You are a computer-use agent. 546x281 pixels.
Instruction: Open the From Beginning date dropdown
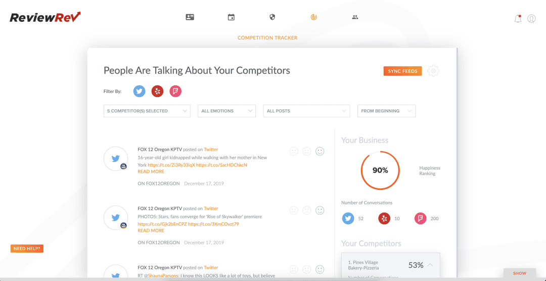tap(387, 111)
